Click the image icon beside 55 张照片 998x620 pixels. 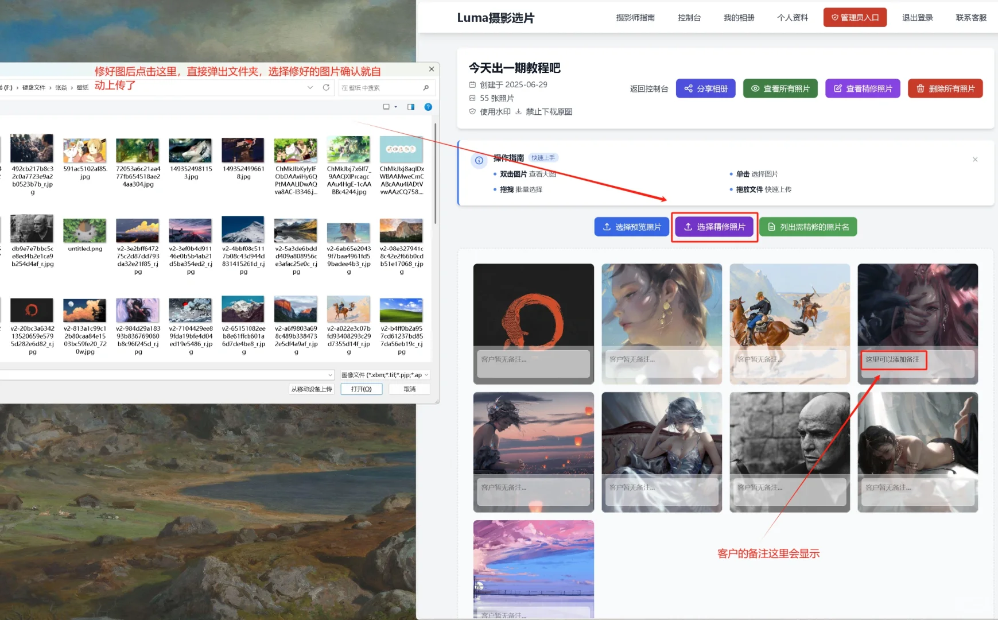472,98
